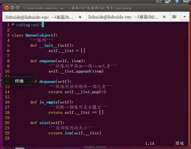Image resolution: width=191 pixels, height=149 pixels.
Task: Click the docstring on line 13
Action: (x=80, y=87)
